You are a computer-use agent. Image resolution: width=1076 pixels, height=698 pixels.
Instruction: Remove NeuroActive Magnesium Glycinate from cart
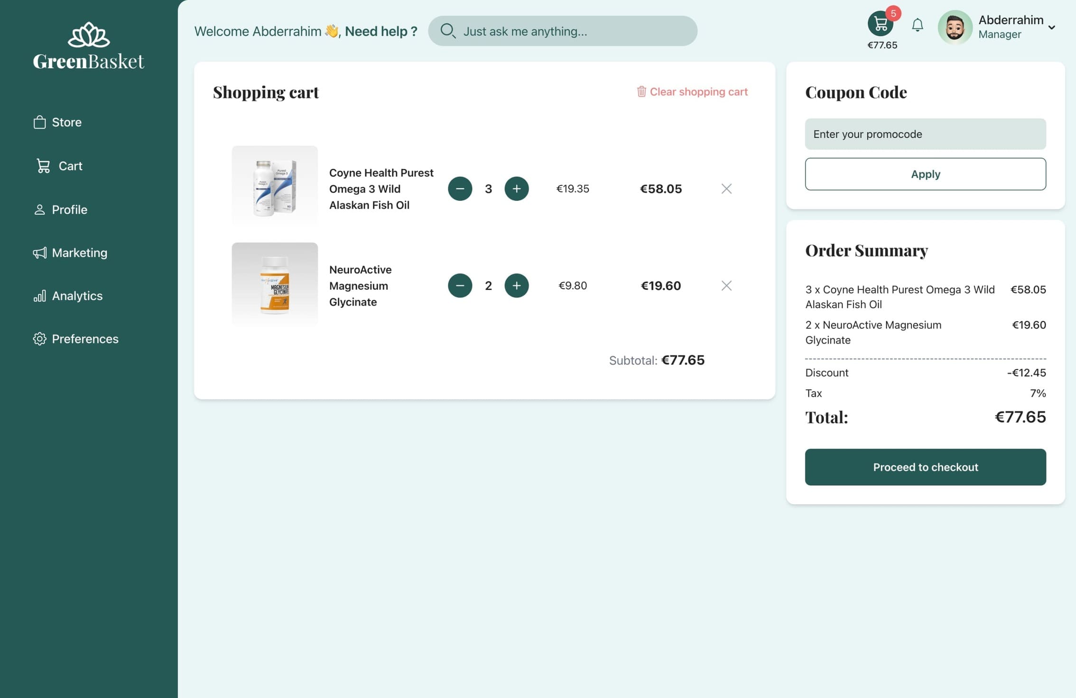click(x=726, y=285)
